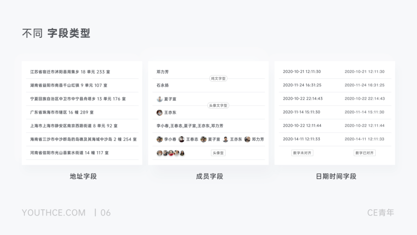Viewport: 417px width, 235px height.
Task: Click the red-shirt avatar in the avatar-only stack
Action: 171,153
